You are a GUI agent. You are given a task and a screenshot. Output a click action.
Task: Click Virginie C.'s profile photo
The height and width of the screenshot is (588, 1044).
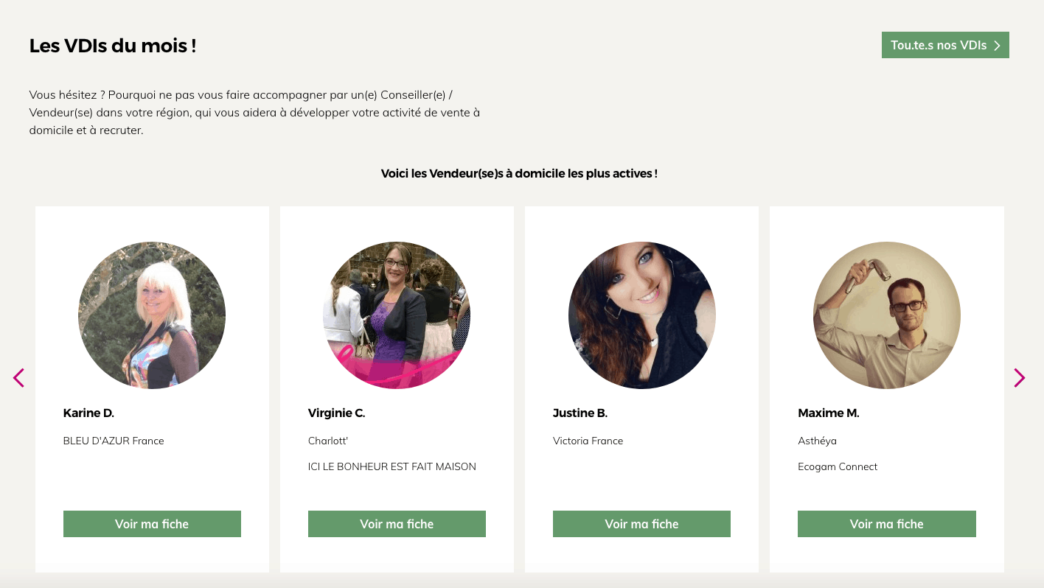(397, 315)
